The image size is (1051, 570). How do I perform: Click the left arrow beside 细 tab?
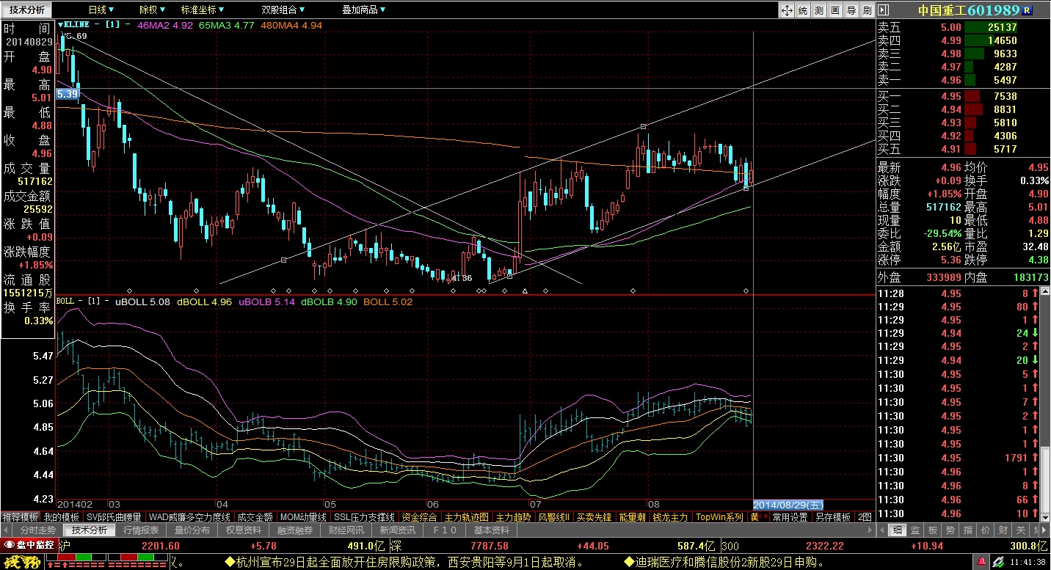click(882, 530)
